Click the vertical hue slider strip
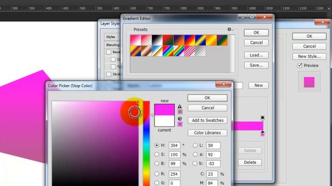 (146, 144)
